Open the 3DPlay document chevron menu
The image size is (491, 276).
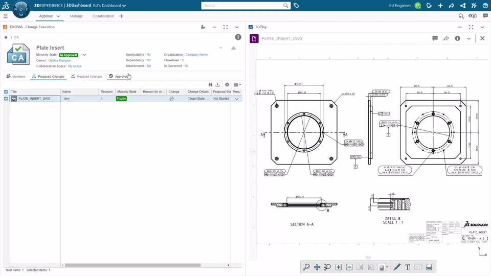pos(469,38)
